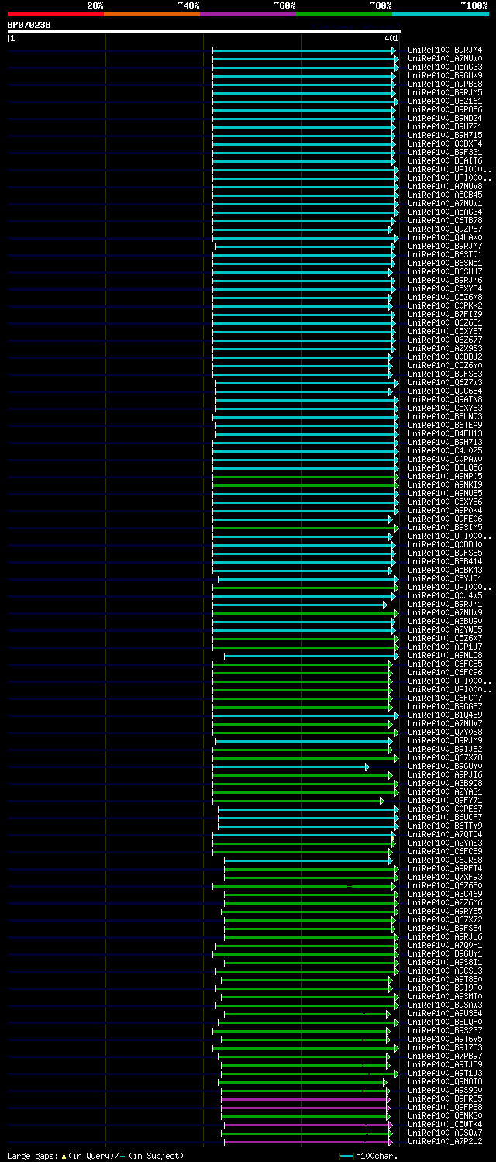Select label UniRef100_Q9ATN8
The height and width of the screenshot is (1162, 496).
446,400
